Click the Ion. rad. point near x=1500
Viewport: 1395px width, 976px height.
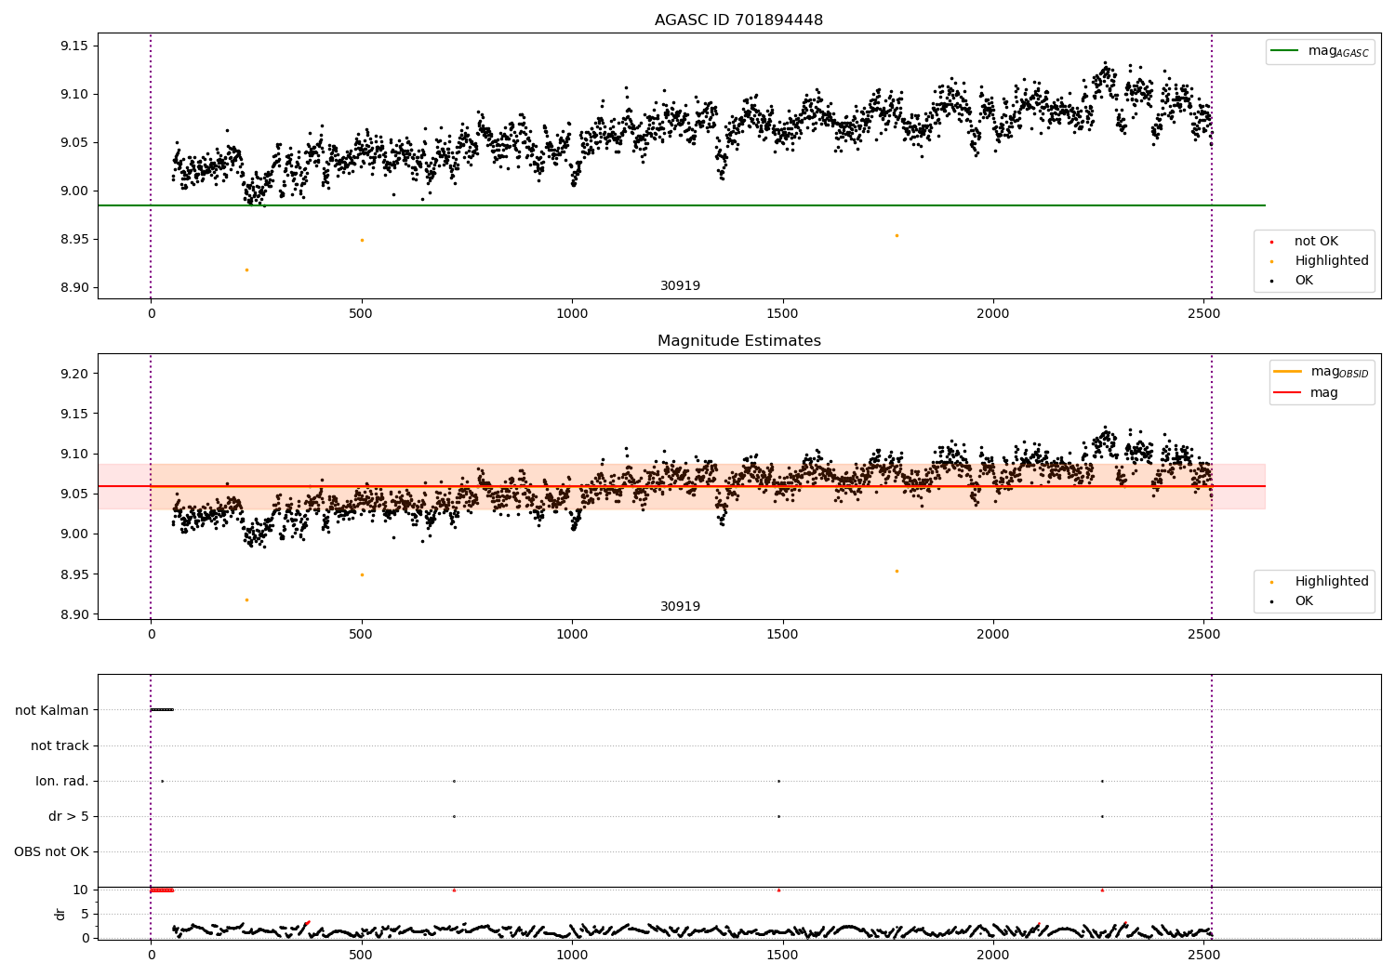[778, 781]
